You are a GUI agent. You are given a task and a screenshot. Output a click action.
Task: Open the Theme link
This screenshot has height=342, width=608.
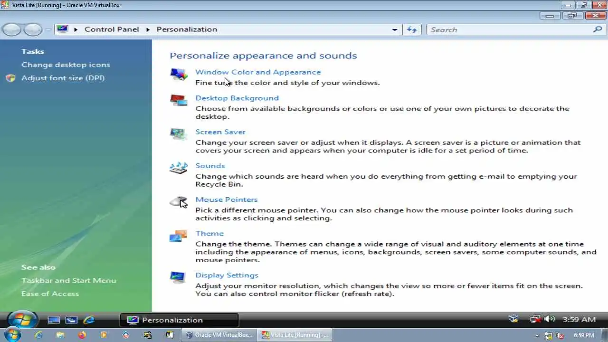(x=209, y=233)
